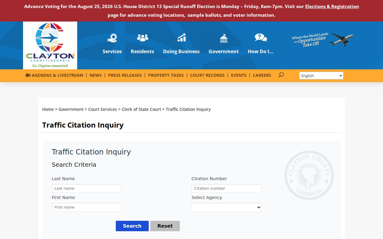Open Events link in orange bar
The image size is (383, 239).
238,75
